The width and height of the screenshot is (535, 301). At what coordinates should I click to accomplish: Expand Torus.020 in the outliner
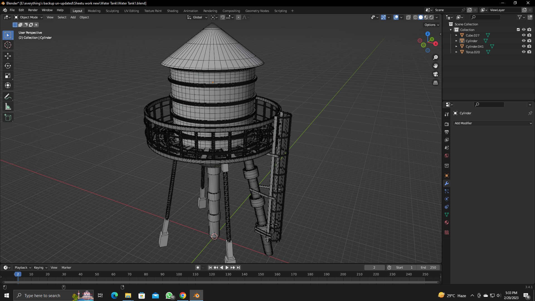[456, 52]
